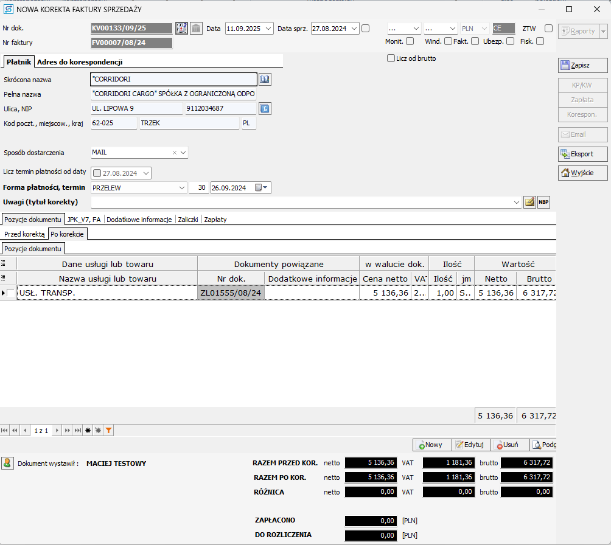Open the Przed korektą tab
611x545 pixels.
[x=24, y=234]
